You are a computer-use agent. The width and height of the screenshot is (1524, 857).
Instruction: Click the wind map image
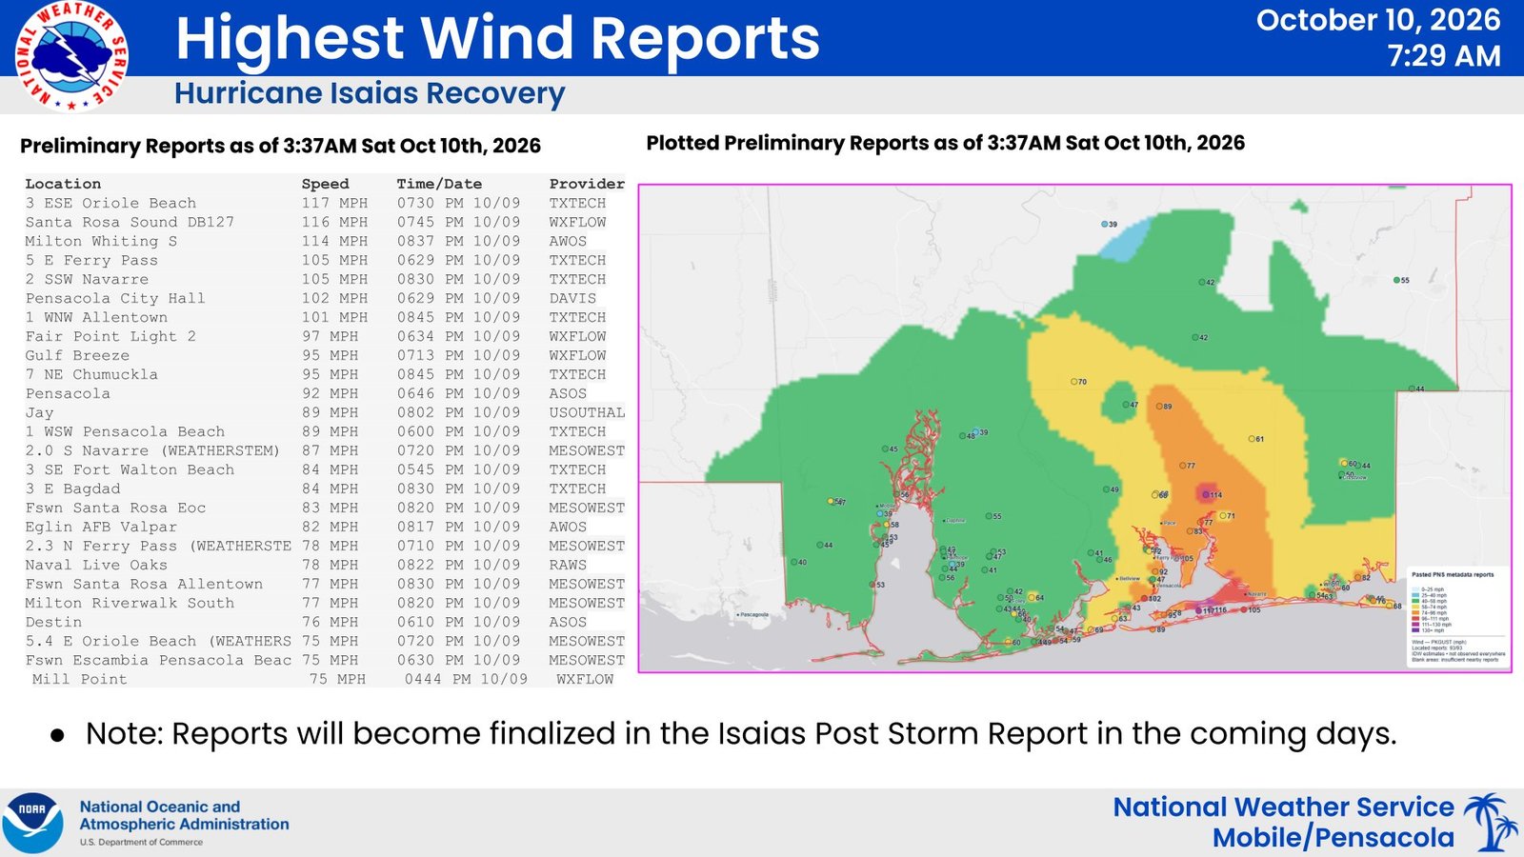pos(1074,428)
